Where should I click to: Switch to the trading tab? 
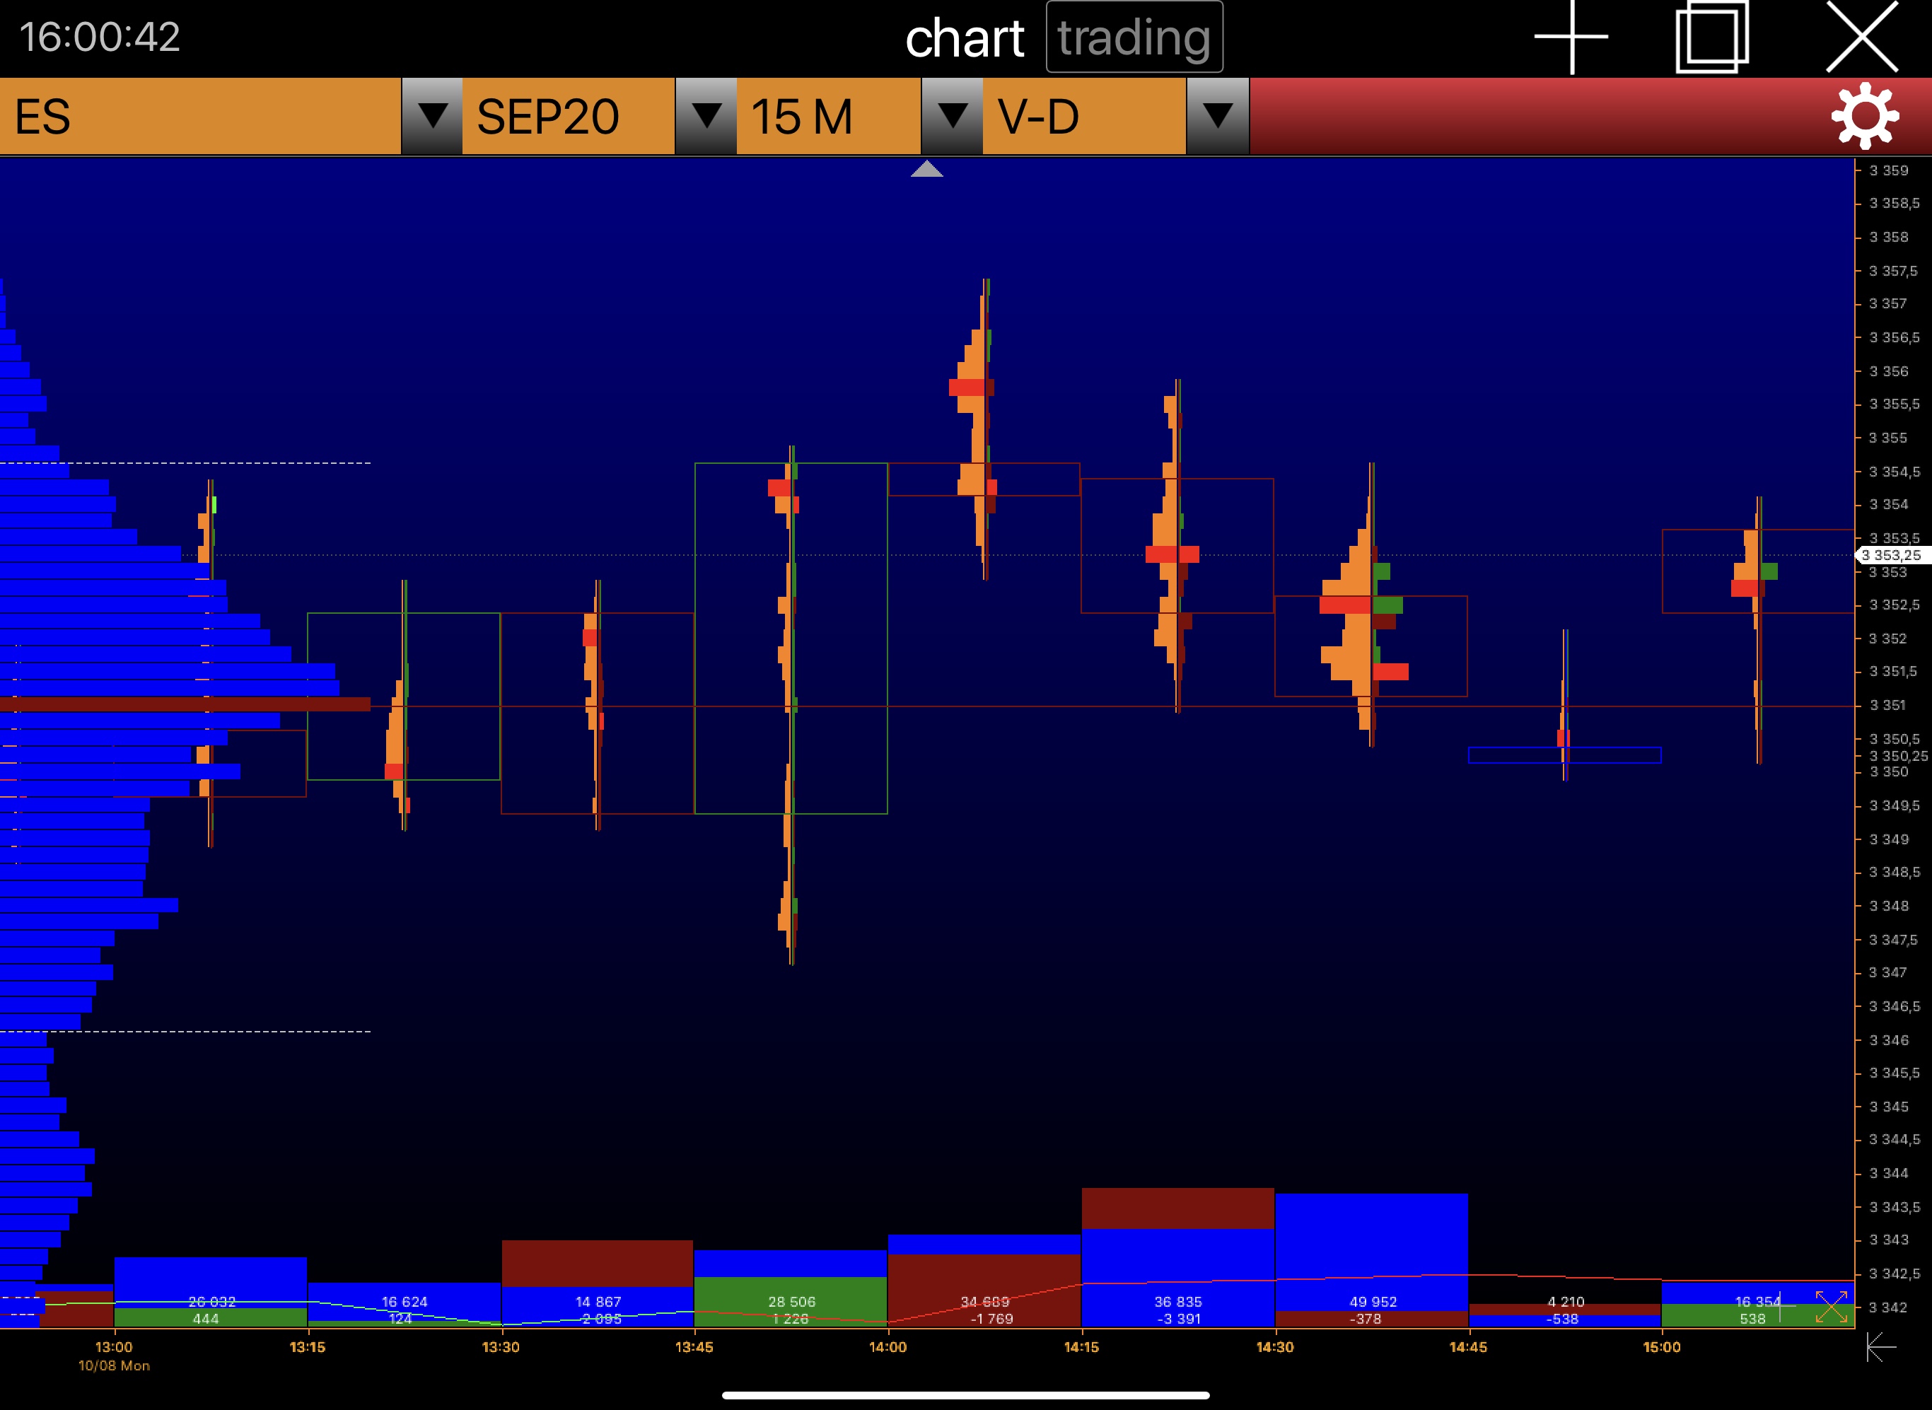pos(1134,37)
